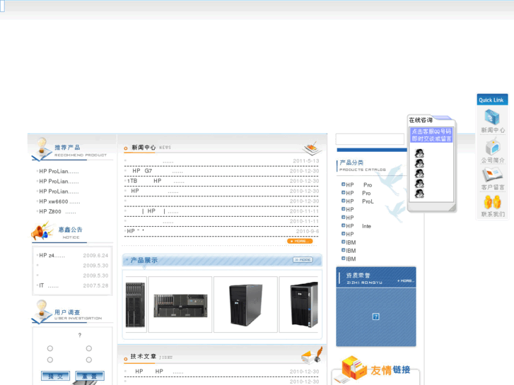Click the 新闻中心 header paintbrush icon
Viewport: 514px width, 385px height.
312,148
